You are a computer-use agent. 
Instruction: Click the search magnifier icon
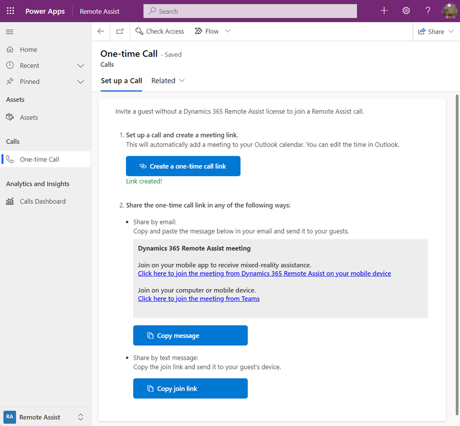152,11
